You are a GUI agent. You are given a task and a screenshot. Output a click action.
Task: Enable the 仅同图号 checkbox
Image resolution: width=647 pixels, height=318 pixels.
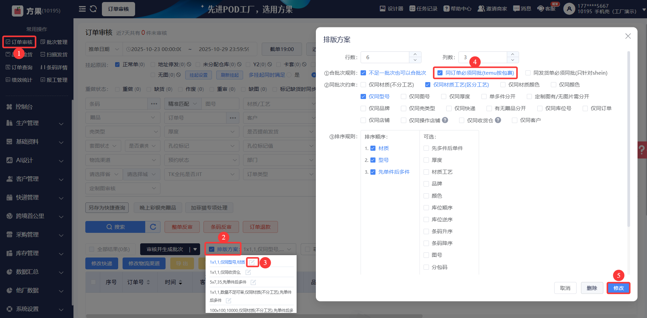coord(404,97)
